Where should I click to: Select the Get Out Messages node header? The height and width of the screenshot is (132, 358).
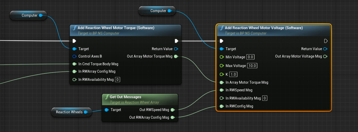click(125, 97)
